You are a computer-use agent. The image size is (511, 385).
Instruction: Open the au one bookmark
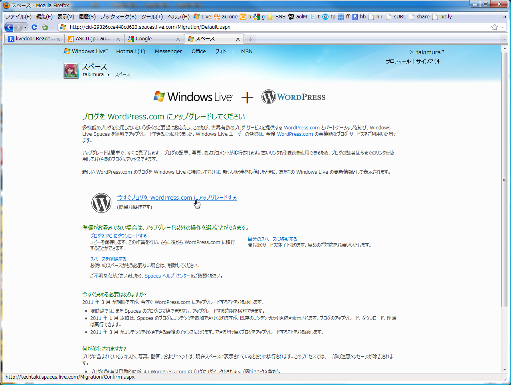click(226, 17)
